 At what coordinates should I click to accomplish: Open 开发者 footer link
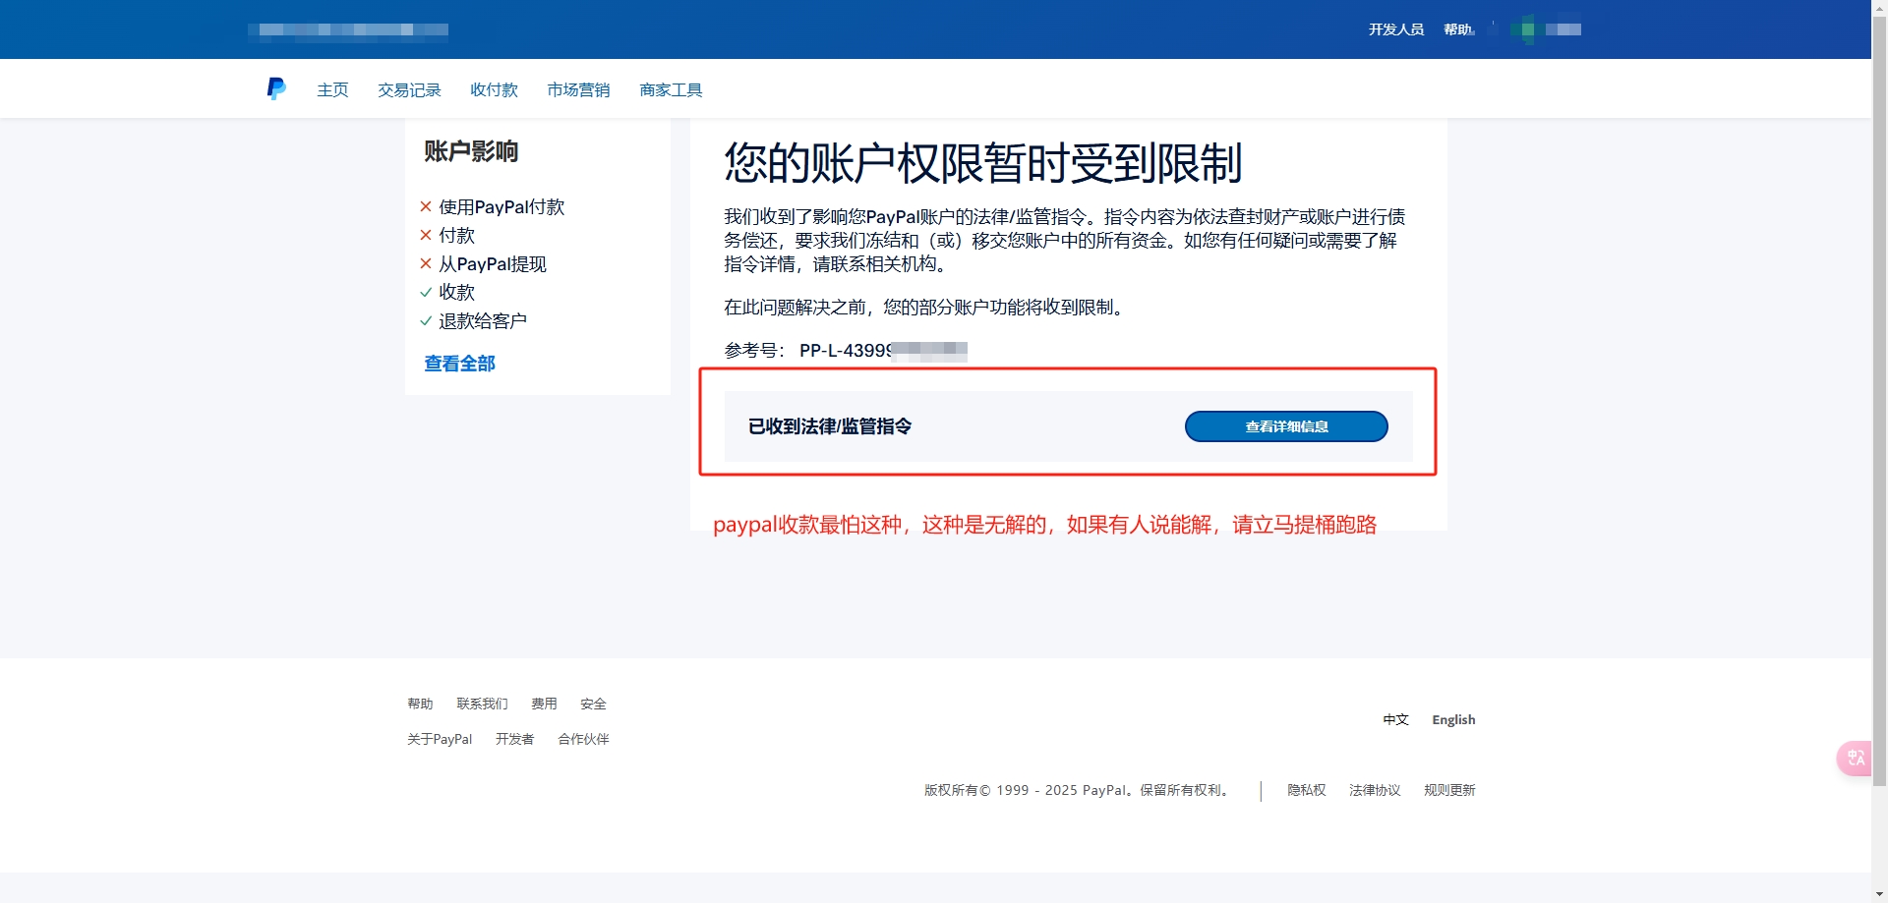coord(514,739)
